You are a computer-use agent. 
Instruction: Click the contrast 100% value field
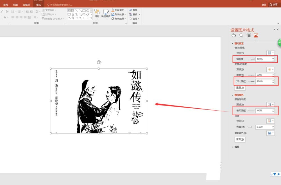click(264, 81)
